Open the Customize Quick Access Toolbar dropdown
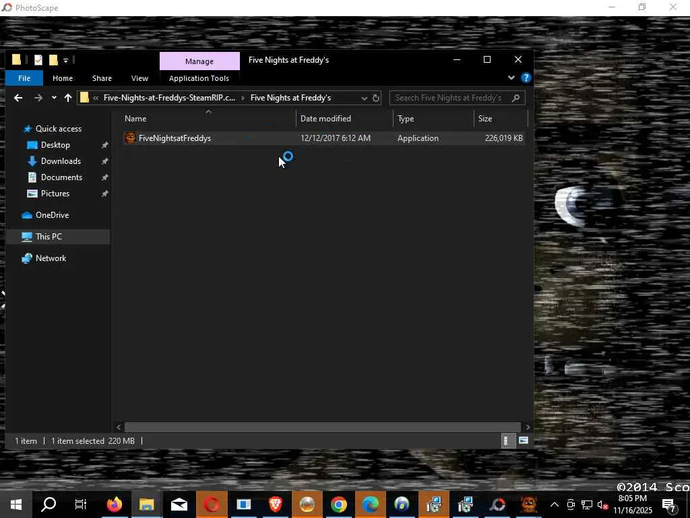The image size is (690, 518). (65, 60)
